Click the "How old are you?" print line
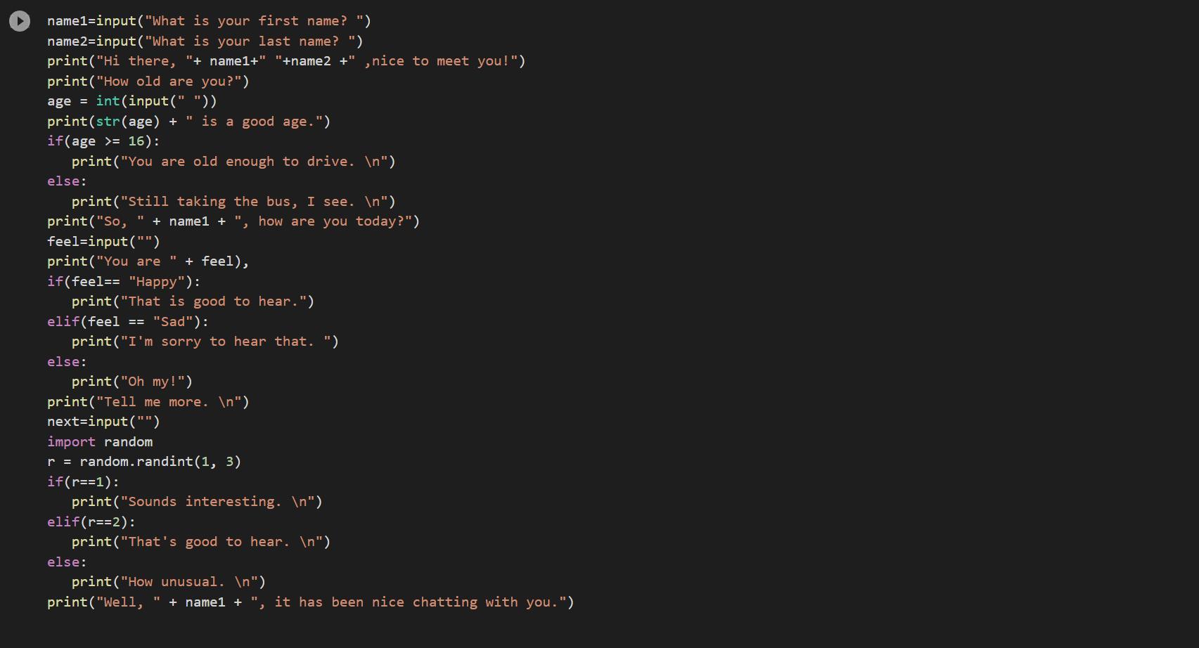 point(148,82)
